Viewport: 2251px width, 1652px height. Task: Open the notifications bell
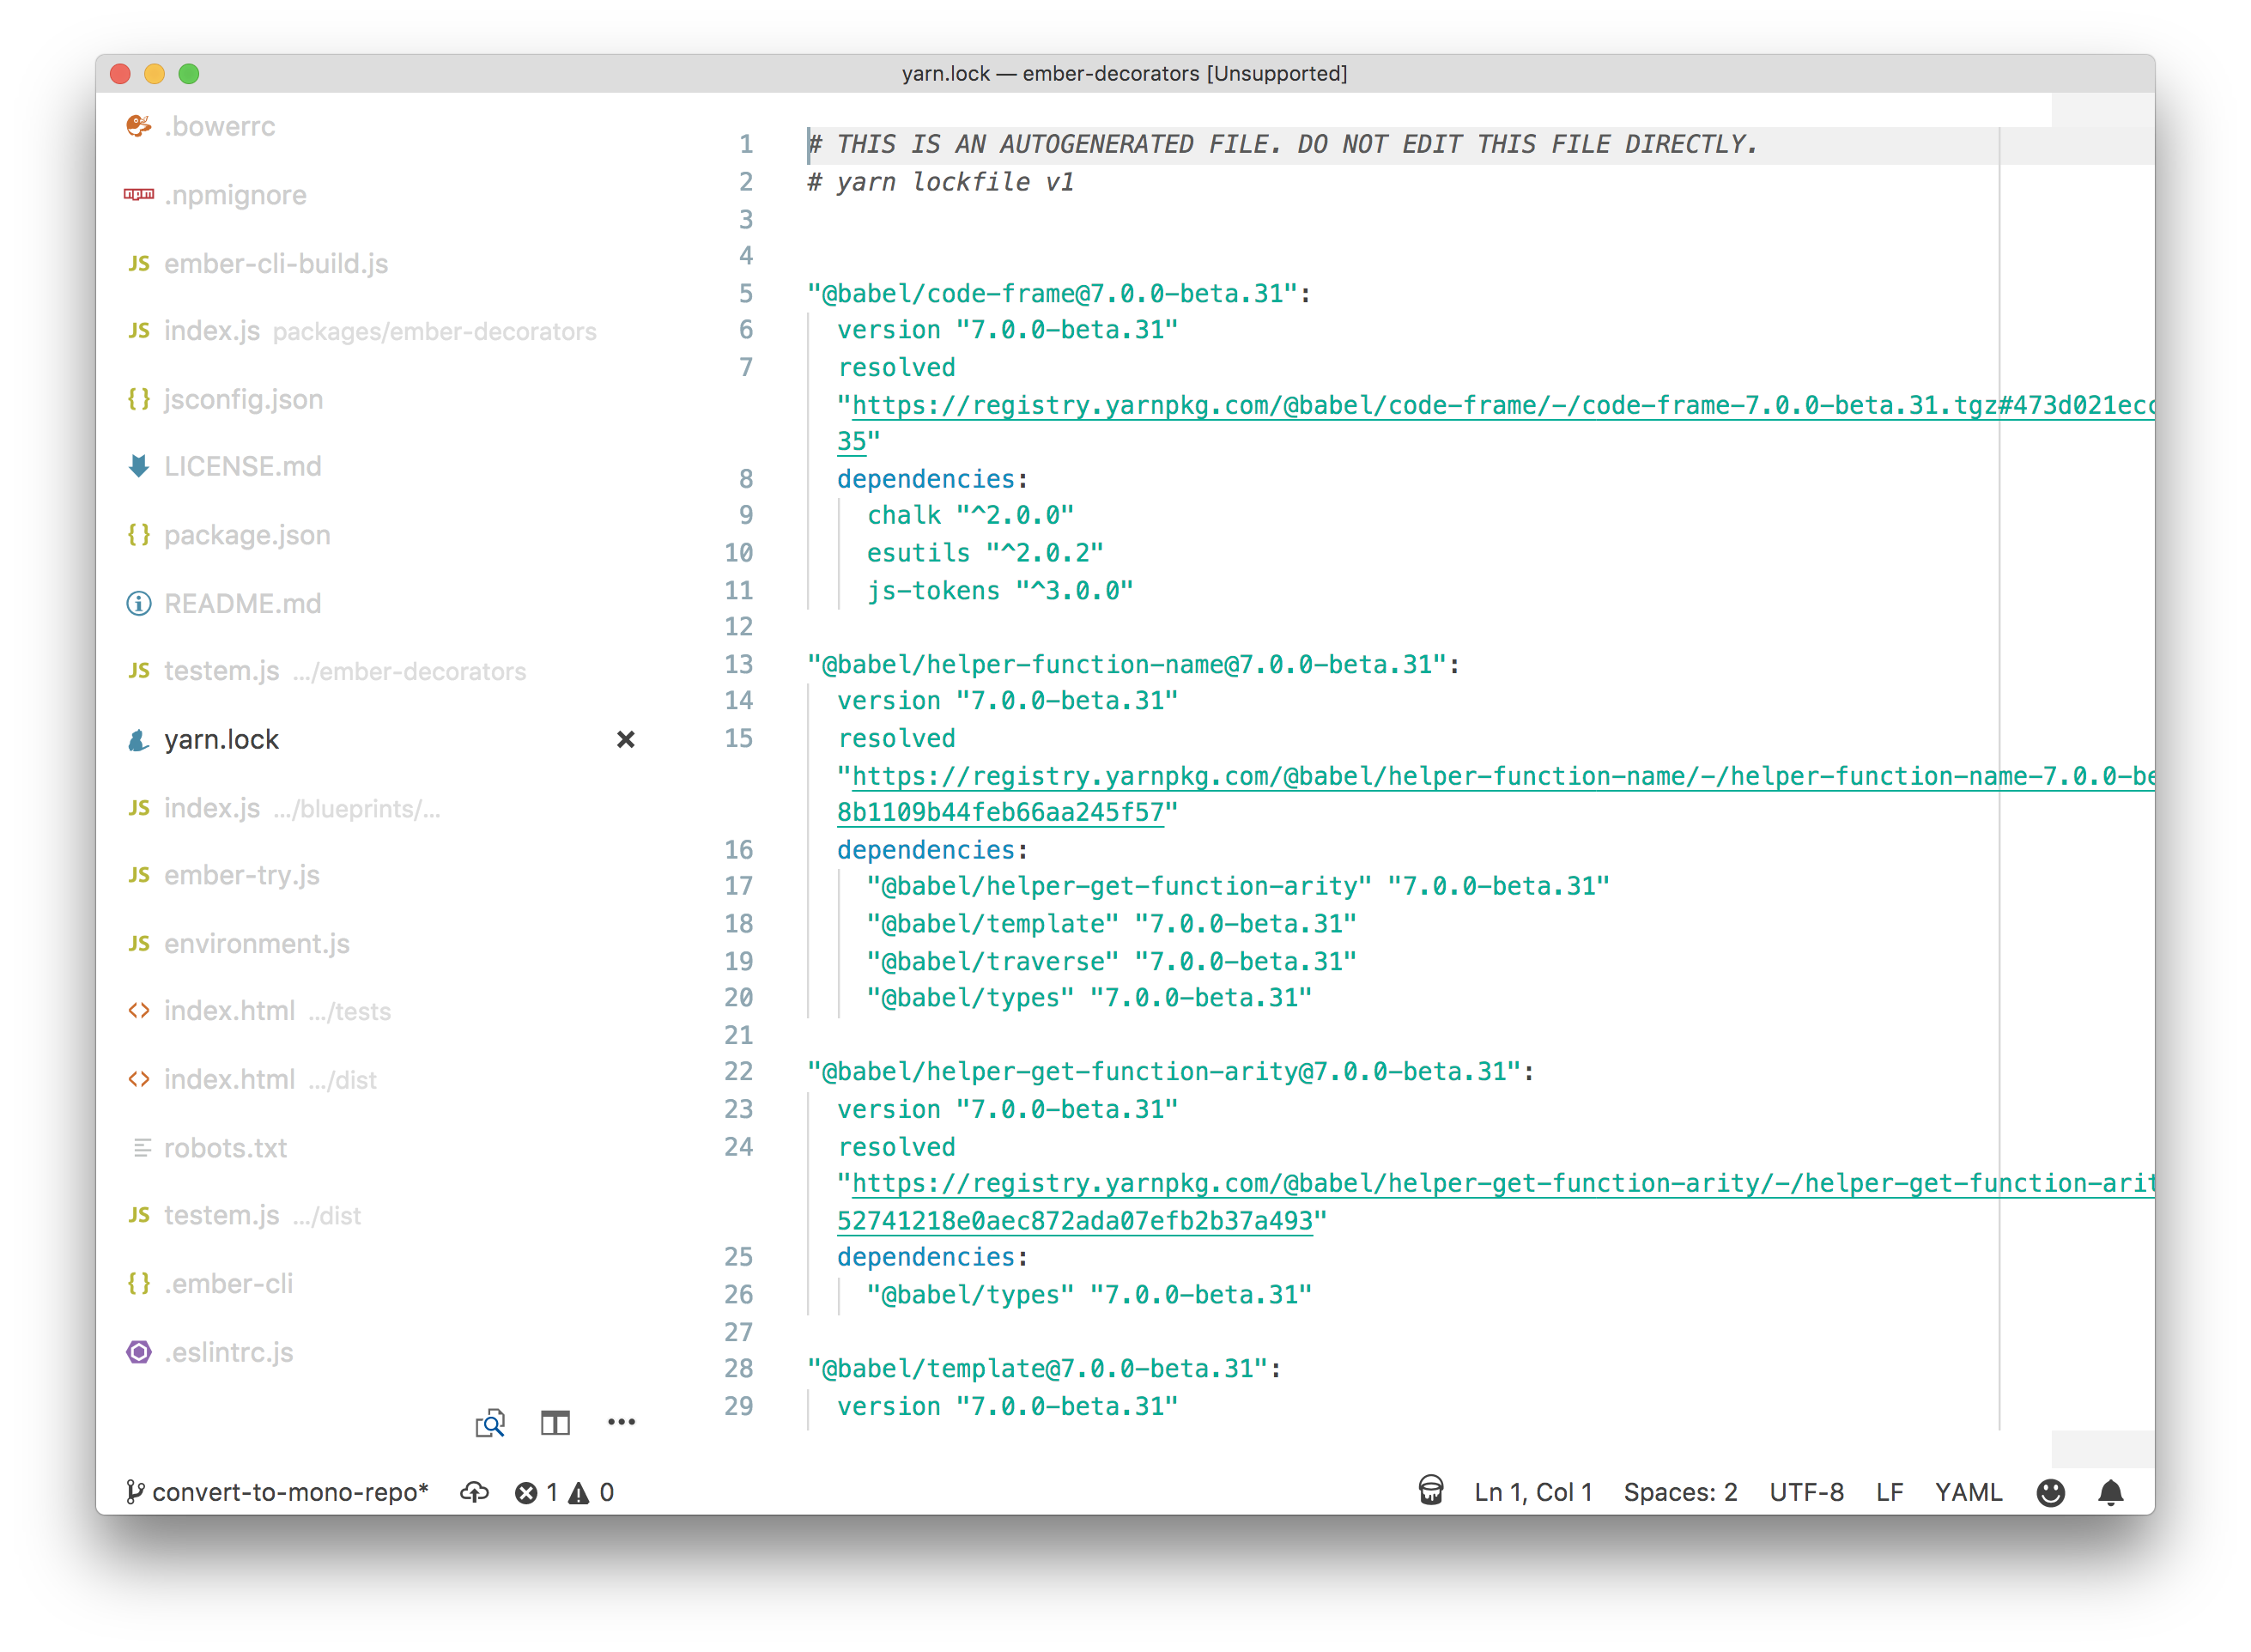(2110, 1492)
